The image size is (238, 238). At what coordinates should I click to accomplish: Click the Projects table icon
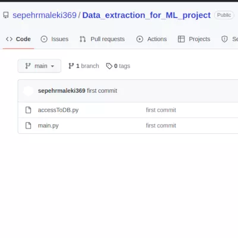(x=181, y=39)
